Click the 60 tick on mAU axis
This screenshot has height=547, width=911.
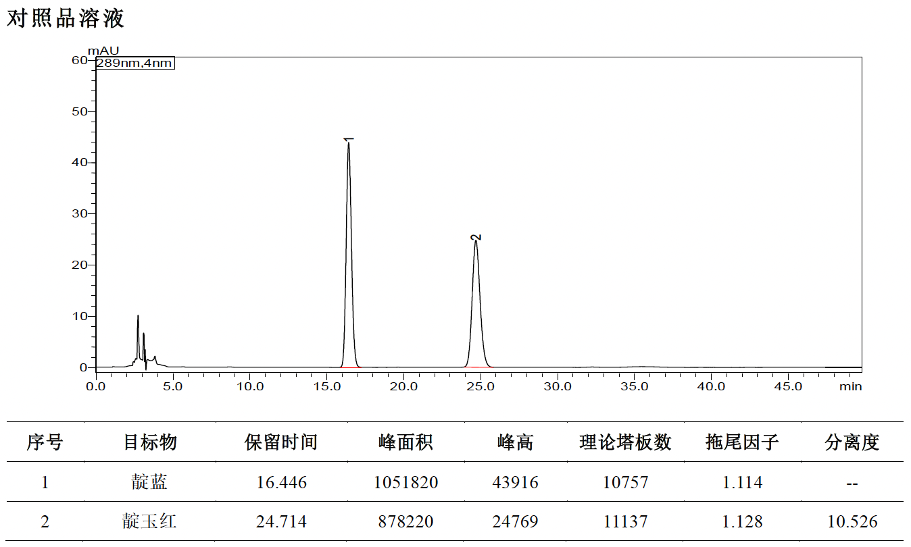79,60
